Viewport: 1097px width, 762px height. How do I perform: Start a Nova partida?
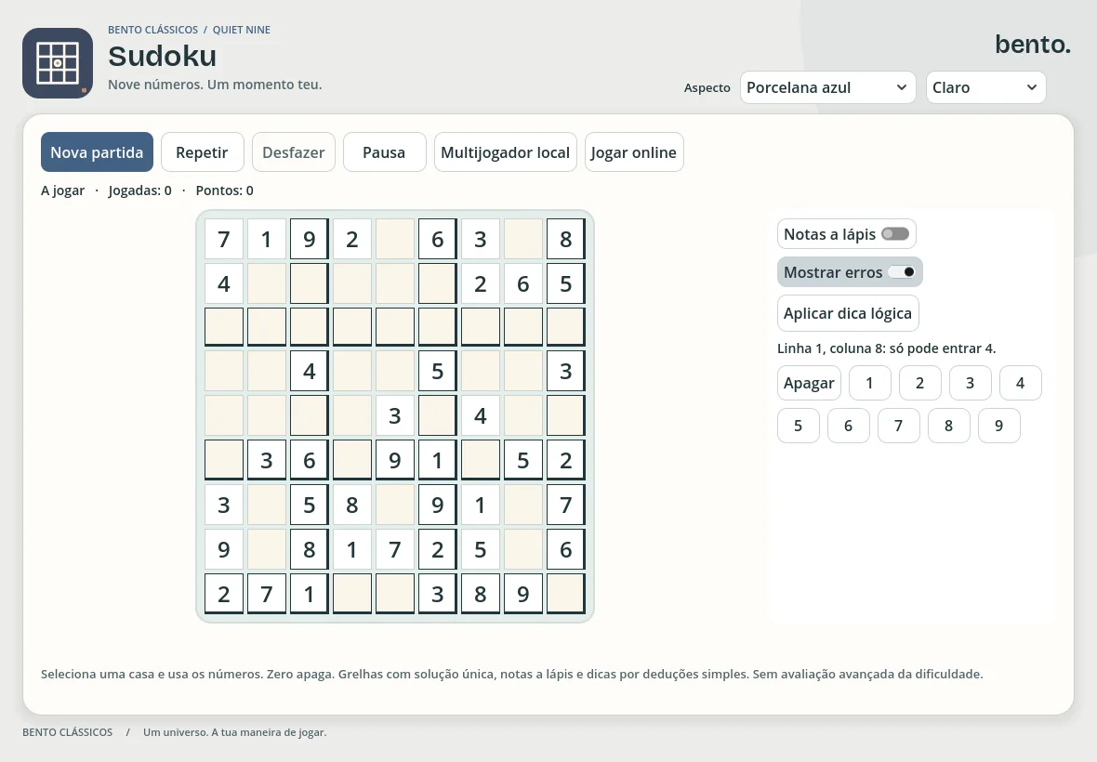click(97, 151)
